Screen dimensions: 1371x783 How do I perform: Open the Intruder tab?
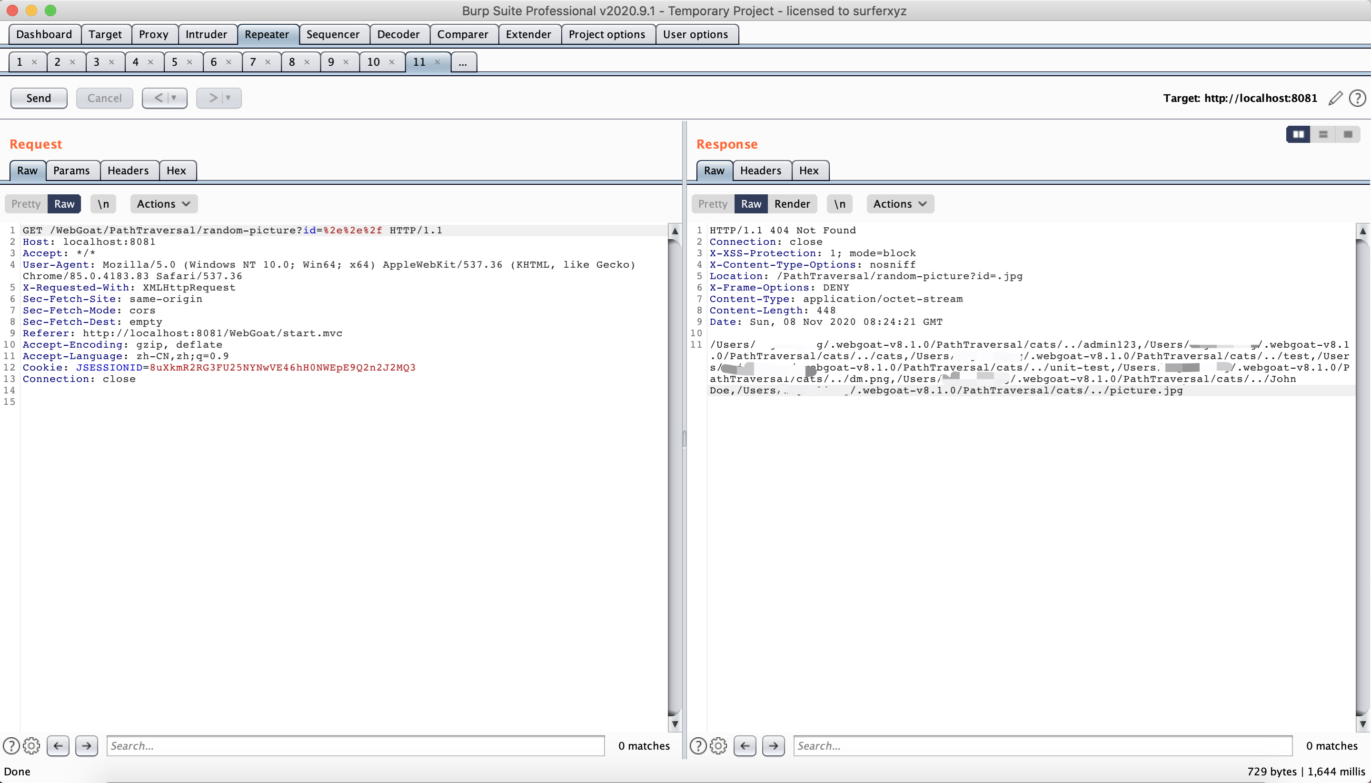tap(207, 34)
